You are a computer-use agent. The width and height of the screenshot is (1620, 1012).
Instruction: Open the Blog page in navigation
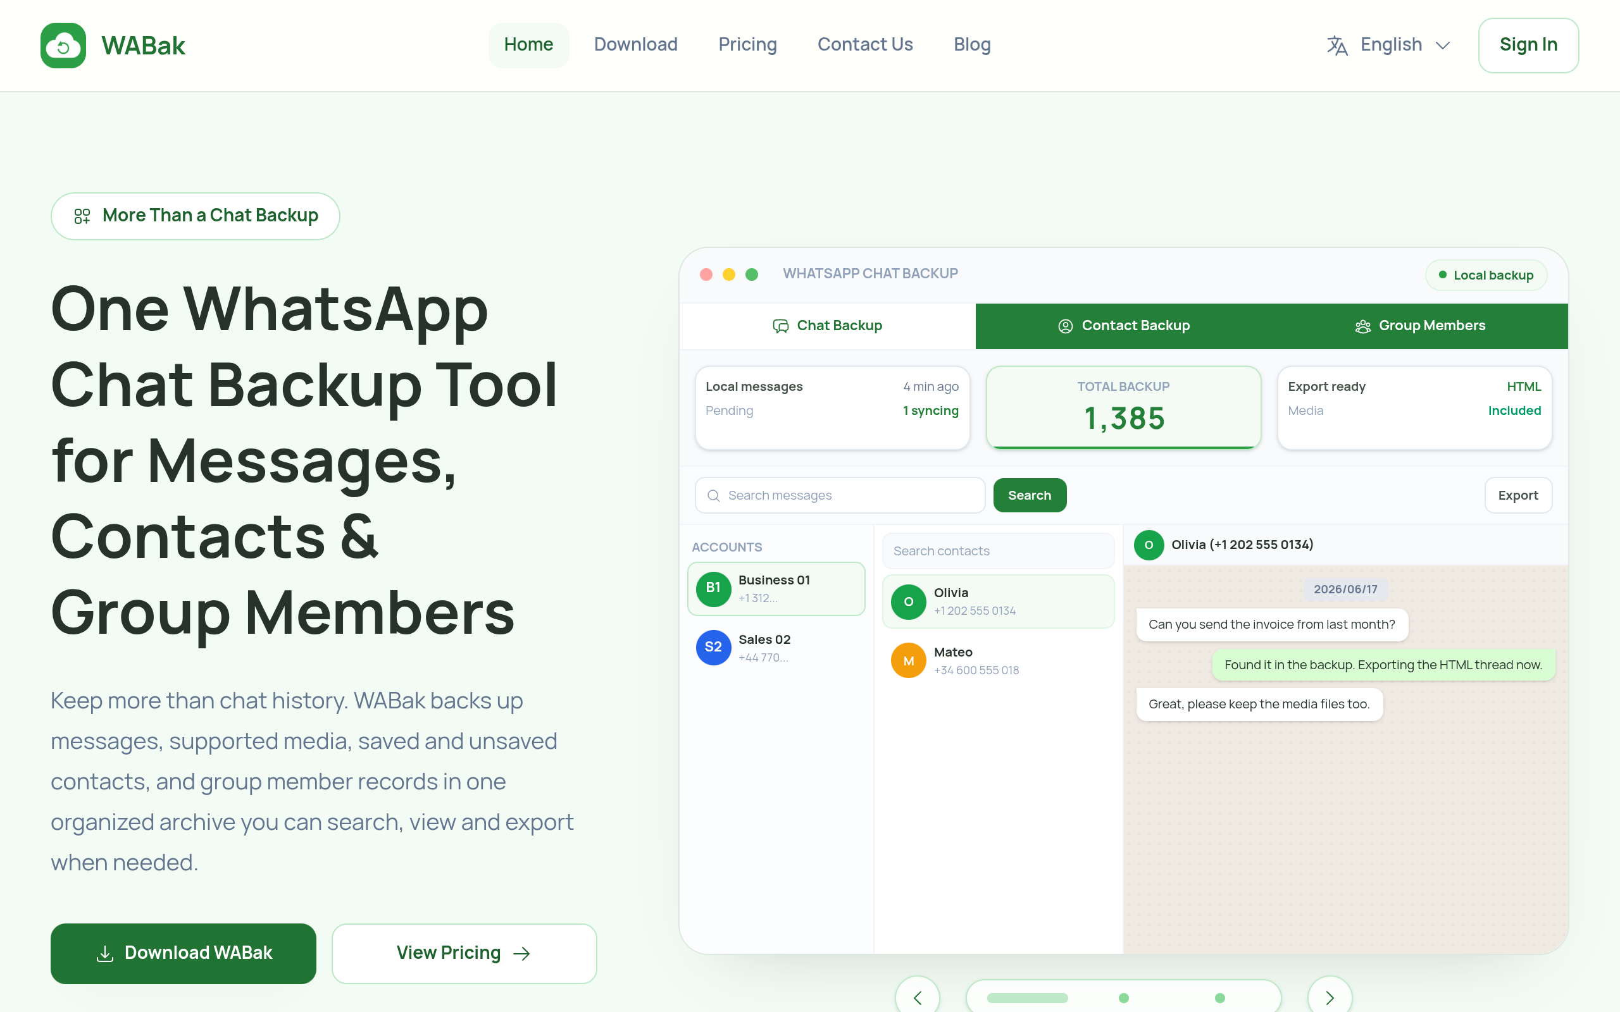click(972, 45)
